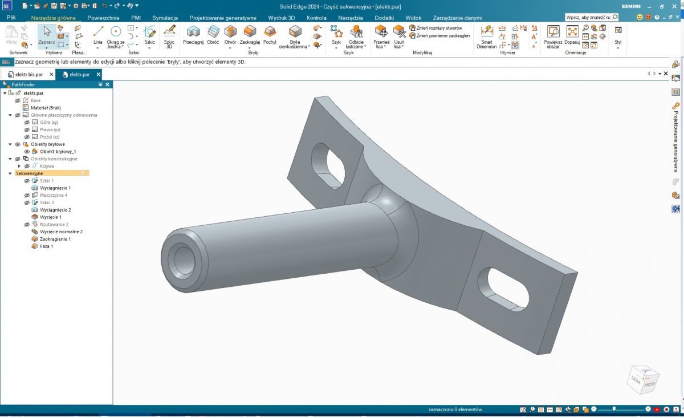Viewport: 684px width, 418px height.
Task: Hide Obiekt bryłowy_1 body
Action: 27,152
